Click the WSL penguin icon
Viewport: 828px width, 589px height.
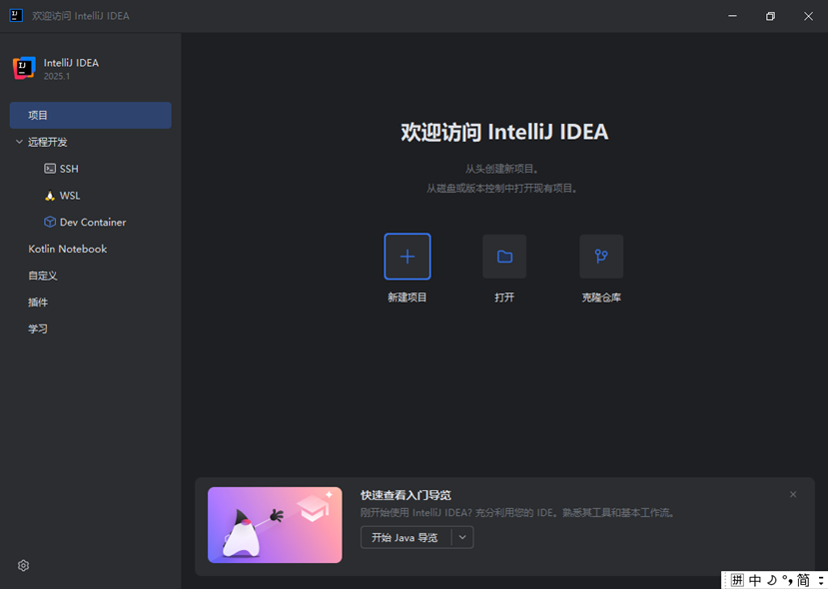click(50, 196)
